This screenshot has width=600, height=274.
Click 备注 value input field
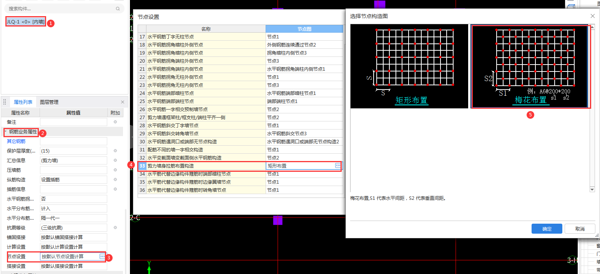coord(73,122)
